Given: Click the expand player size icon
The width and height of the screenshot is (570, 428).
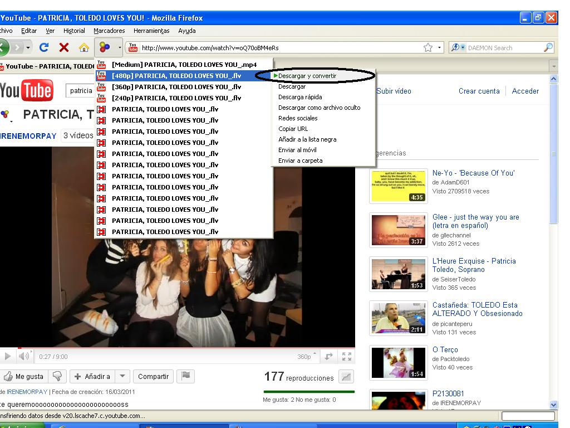Looking at the screenshot, I should coord(329,356).
